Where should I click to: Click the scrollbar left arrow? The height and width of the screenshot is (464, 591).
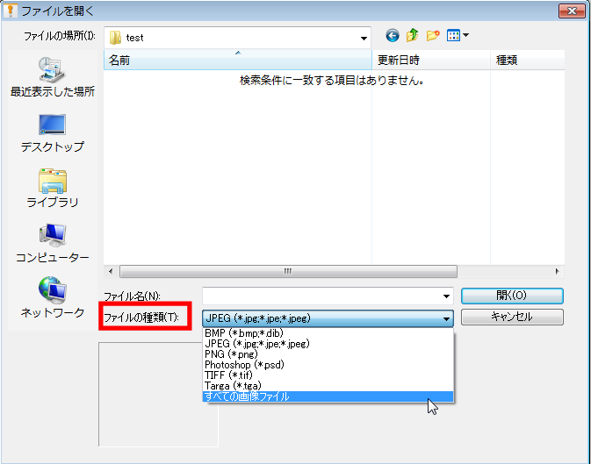click(x=111, y=271)
